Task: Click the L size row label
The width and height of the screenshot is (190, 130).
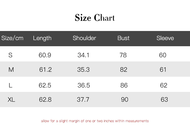Action: [10, 85]
